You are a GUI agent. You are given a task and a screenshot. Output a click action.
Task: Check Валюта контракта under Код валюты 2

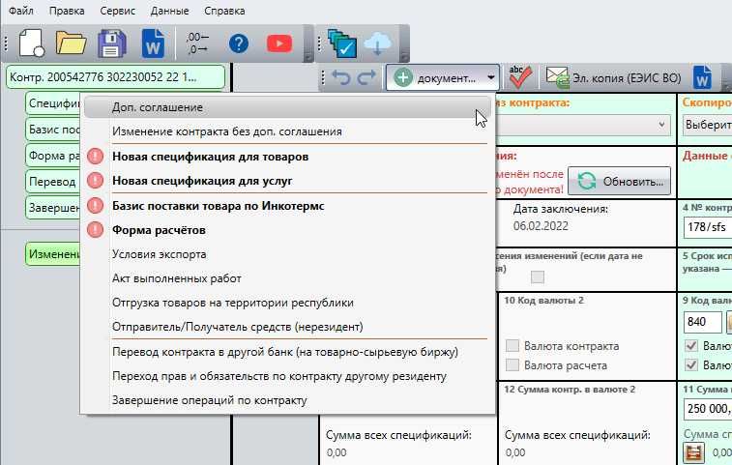click(512, 345)
